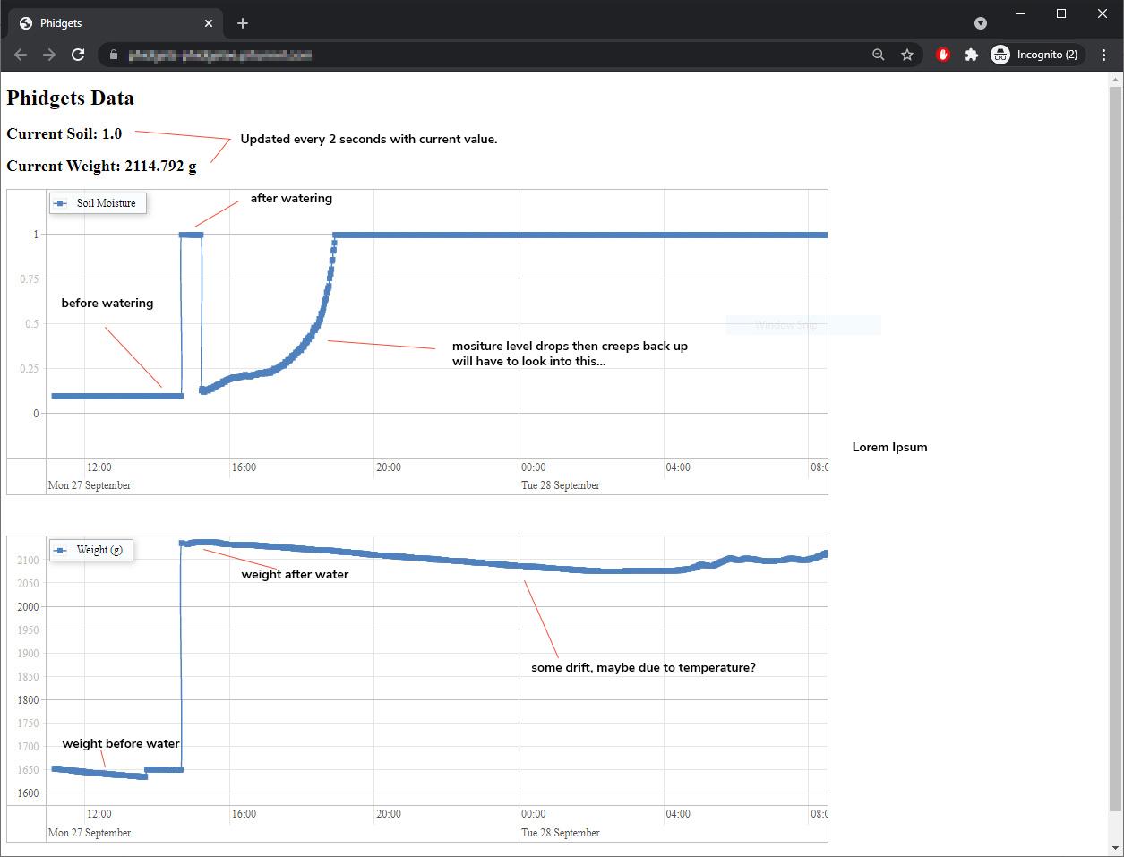Viewport: 1124px width, 857px height.
Task: Toggle the Soil Moisture legend entry
Action: (98, 203)
